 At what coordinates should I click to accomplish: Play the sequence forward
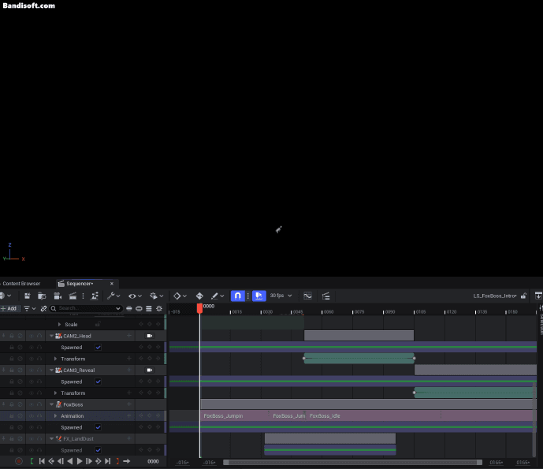click(x=80, y=461)
